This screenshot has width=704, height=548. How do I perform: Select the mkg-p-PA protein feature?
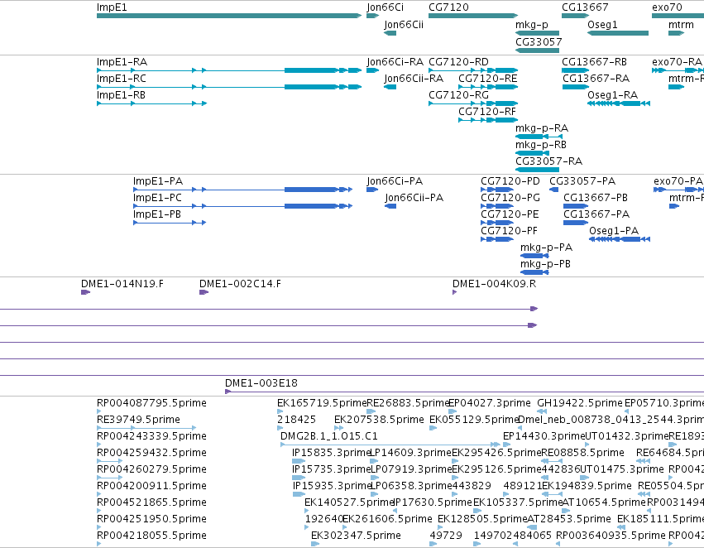coord(534,256)
